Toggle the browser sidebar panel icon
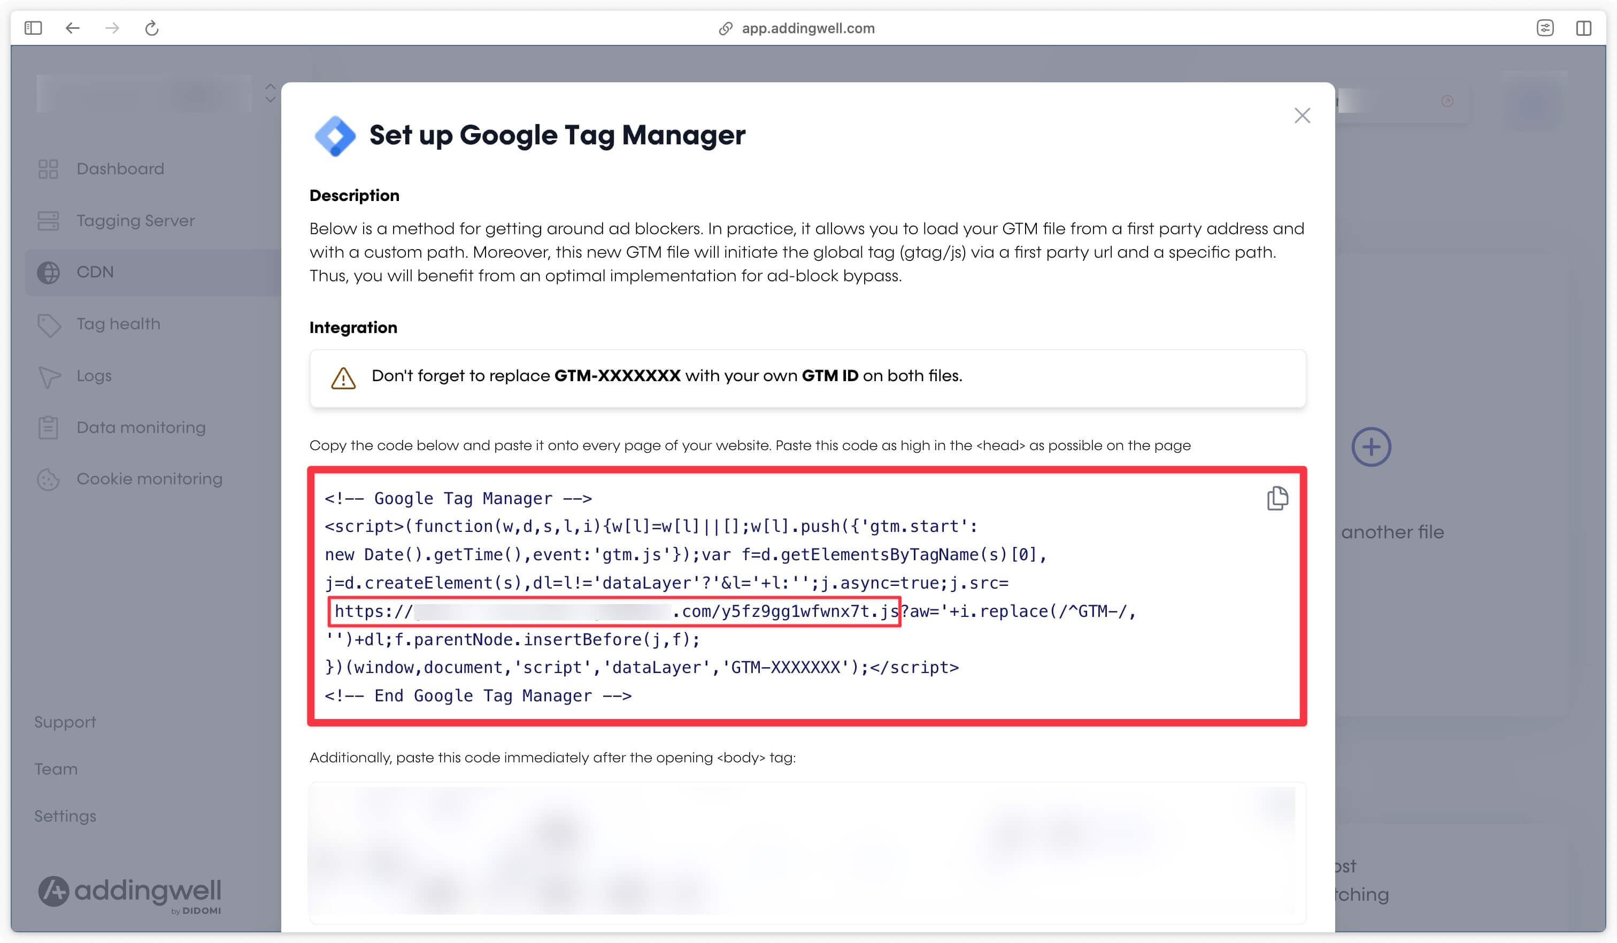 pos(33,28)
